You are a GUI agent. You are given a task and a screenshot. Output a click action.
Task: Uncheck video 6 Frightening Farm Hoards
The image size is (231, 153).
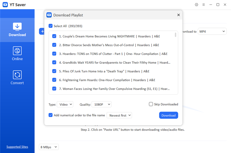click(54, 80)
